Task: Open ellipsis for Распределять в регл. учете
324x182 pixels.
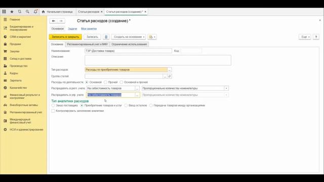Action: pos(137,88)
